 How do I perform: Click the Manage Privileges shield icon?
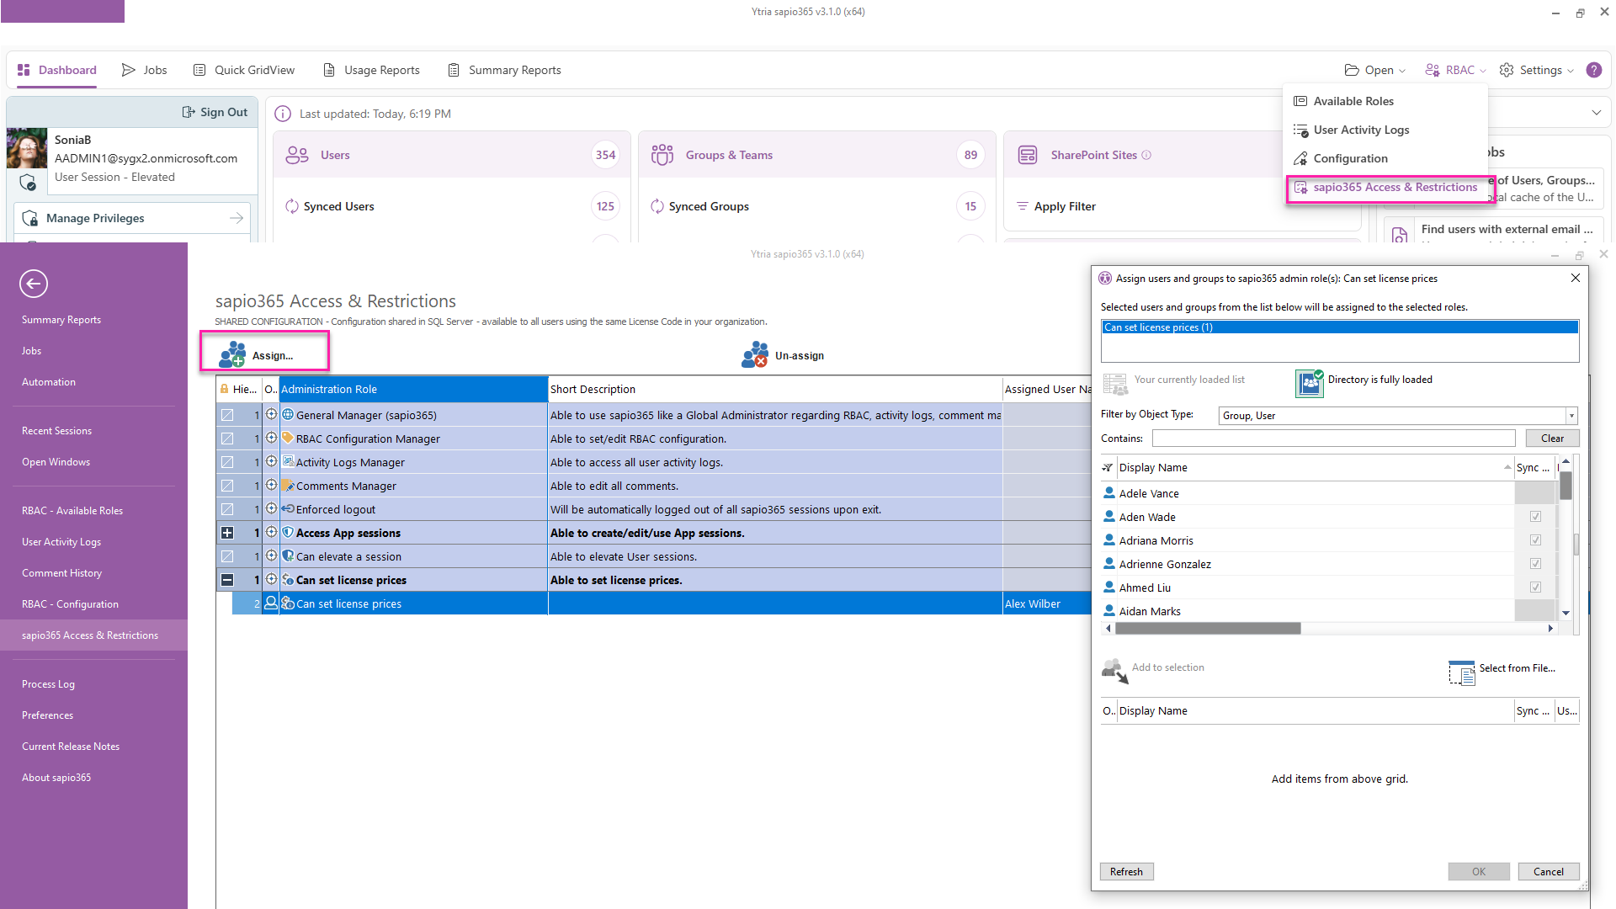(x=30, y=218)
